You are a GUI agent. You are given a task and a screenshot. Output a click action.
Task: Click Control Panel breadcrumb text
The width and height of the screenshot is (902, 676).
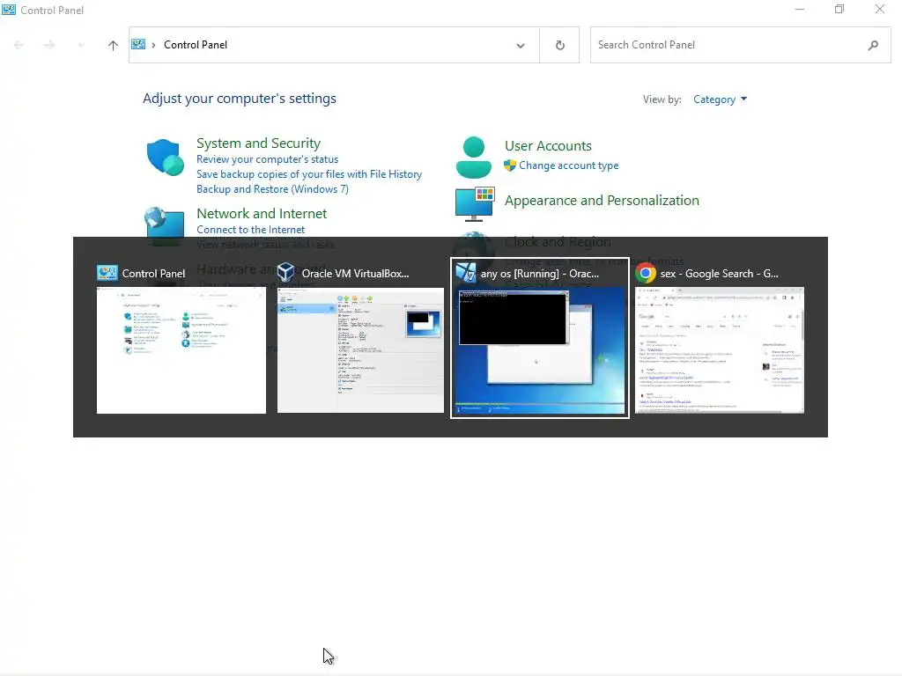click(x=196, y=45)
